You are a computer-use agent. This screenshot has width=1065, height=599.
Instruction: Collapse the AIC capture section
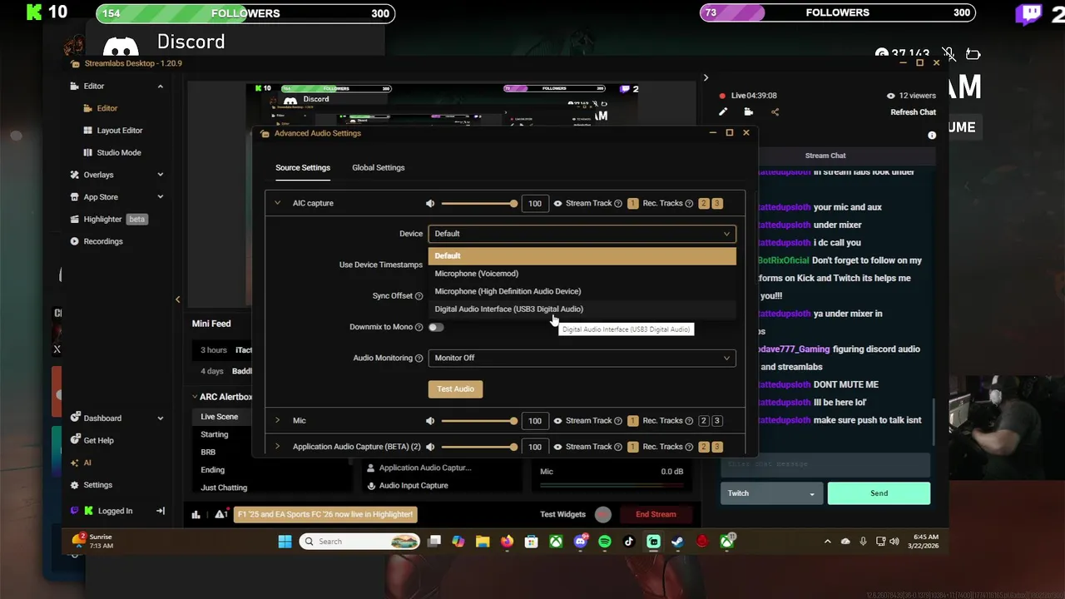click(277, 203)
